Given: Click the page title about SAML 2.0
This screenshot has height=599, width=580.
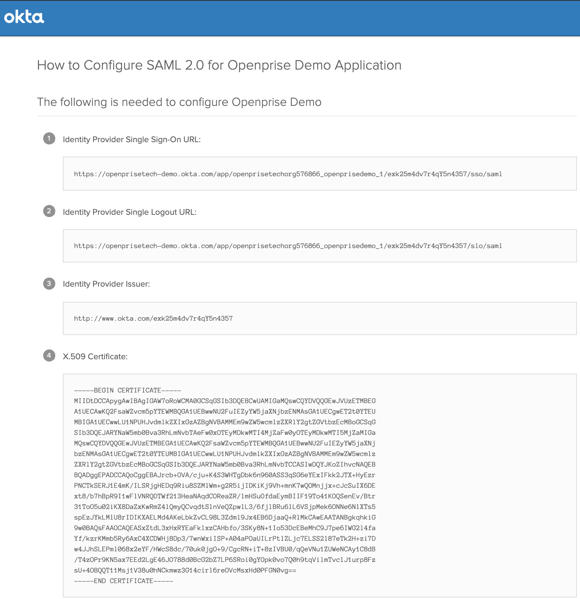Looking at the screenshot, I should click(219, 65).
